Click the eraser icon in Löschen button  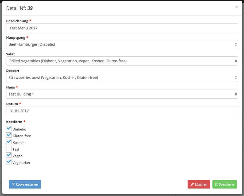[x=192, y=185]
